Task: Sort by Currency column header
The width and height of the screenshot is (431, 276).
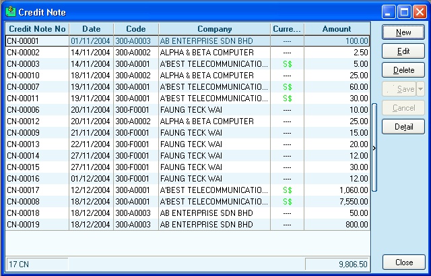Action: tap(287, 29)
